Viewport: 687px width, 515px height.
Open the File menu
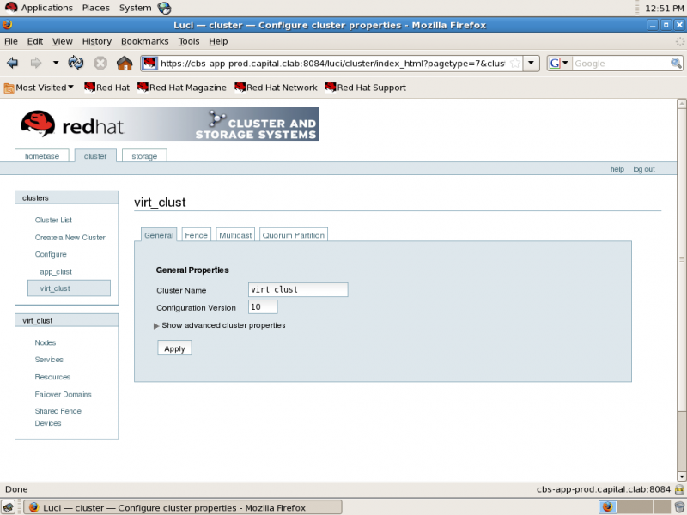pyautogui.click(x=11, y=41)
